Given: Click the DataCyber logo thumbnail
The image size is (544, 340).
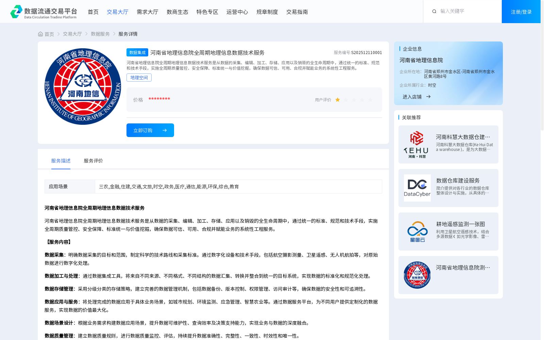Looking at the screenshot, I should coord(417,188).
